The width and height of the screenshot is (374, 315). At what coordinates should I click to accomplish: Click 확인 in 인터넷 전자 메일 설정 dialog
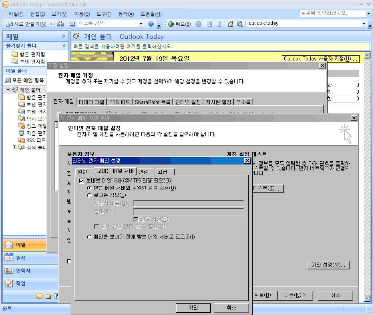pos(193,308)
